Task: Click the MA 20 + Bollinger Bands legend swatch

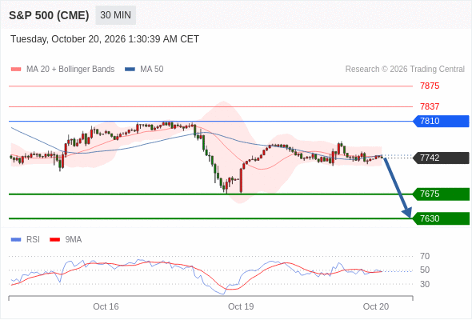Action: tap(16, 70)
